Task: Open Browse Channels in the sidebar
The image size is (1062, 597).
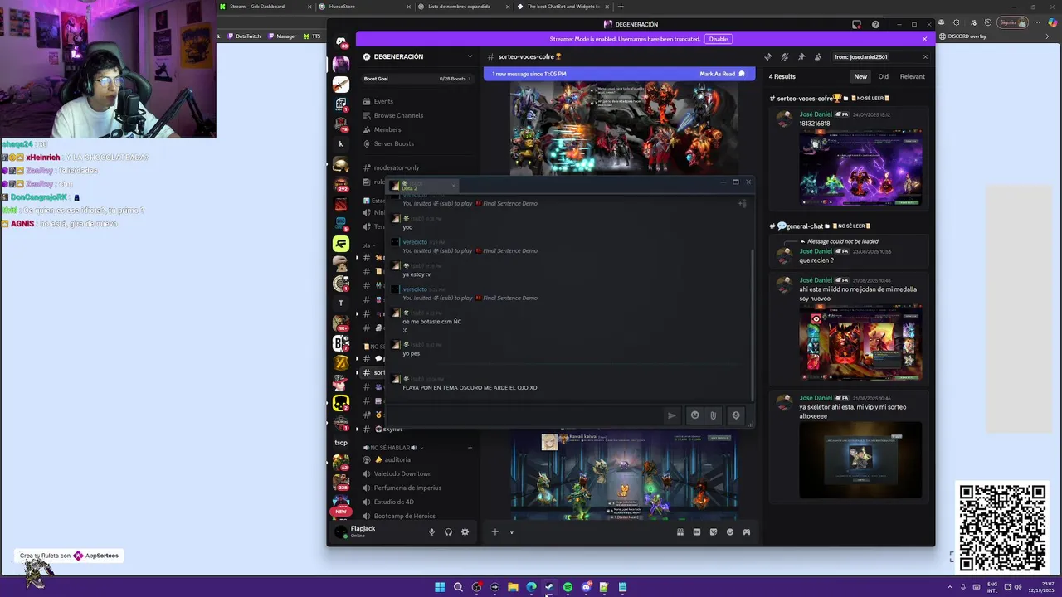Action: tap(418, 115)
